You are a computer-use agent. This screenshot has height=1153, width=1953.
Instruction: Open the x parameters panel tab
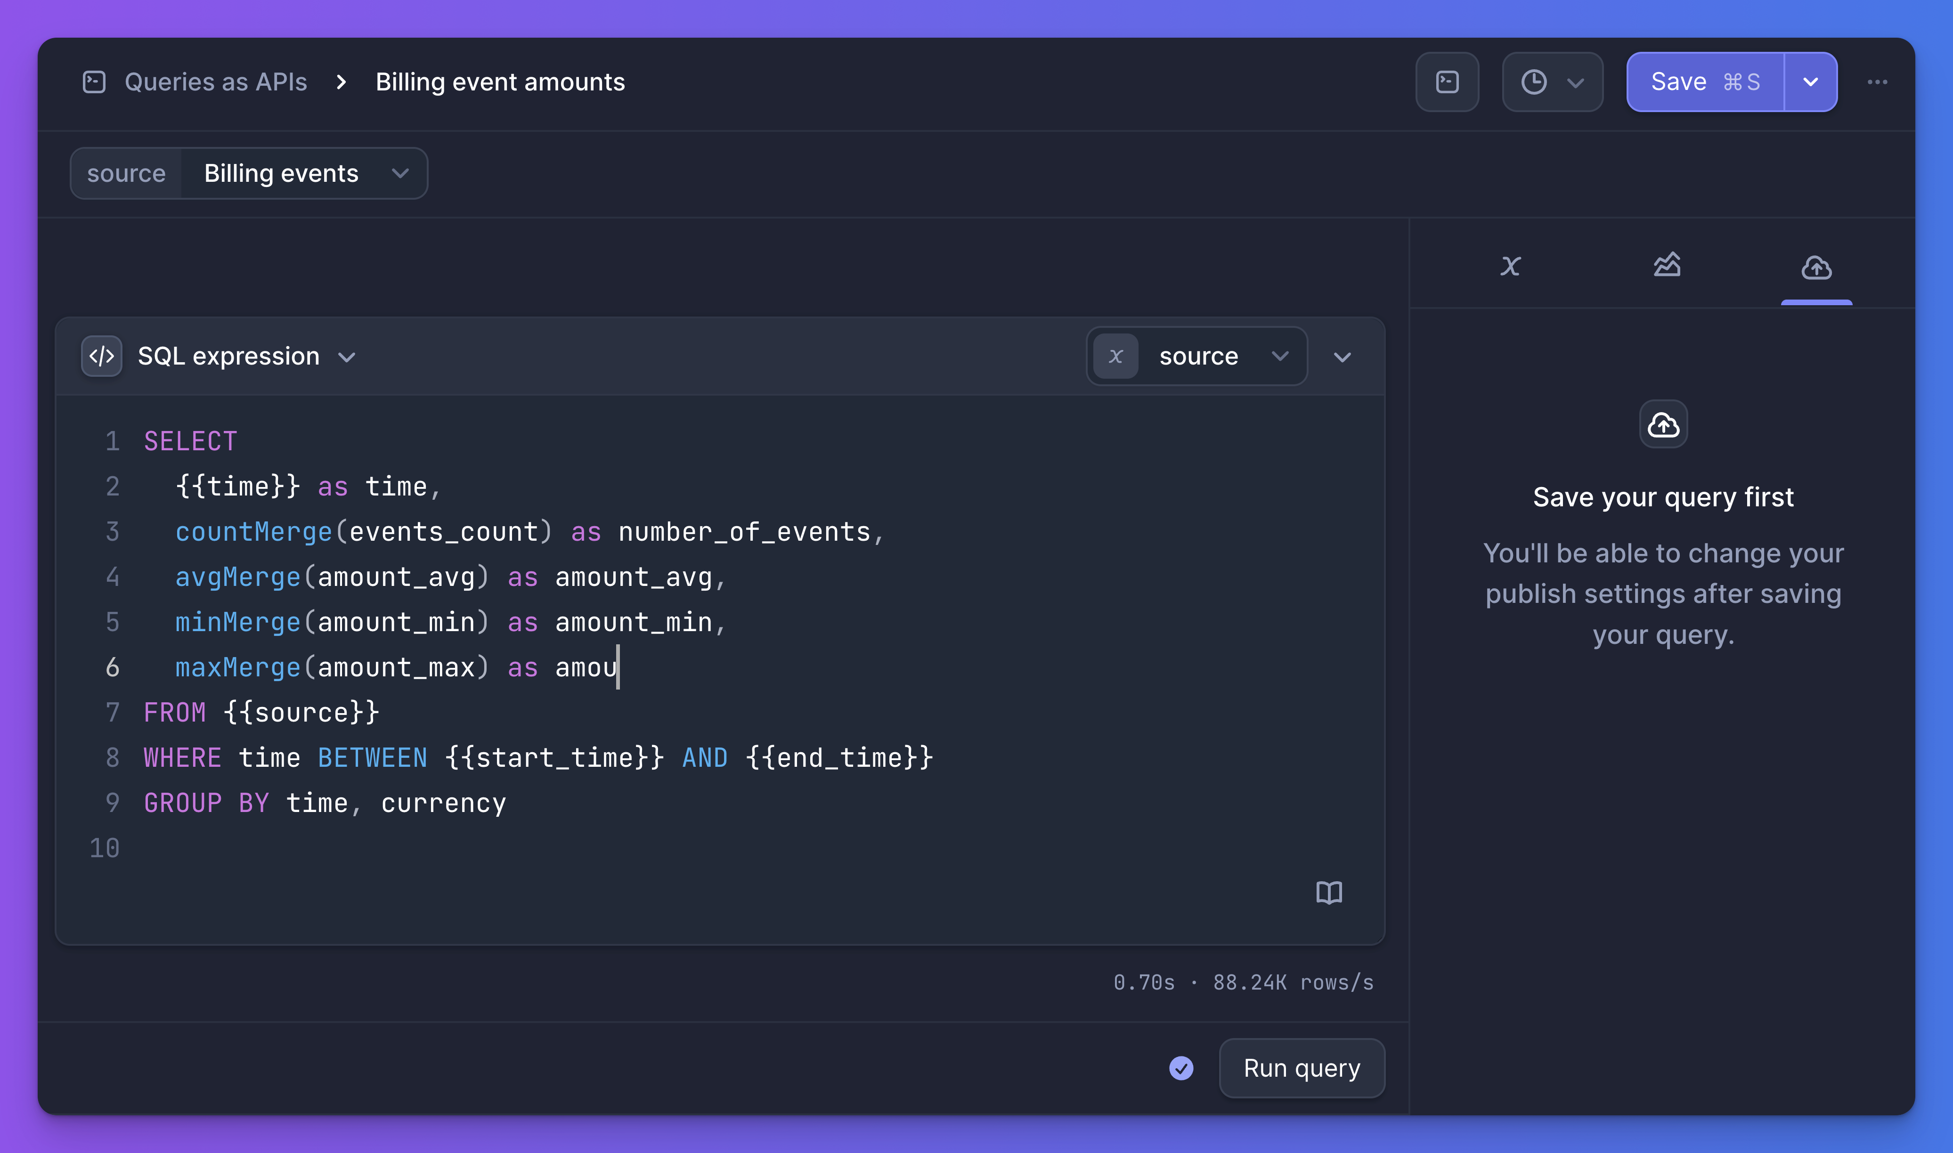click(x=1510, y=265)
